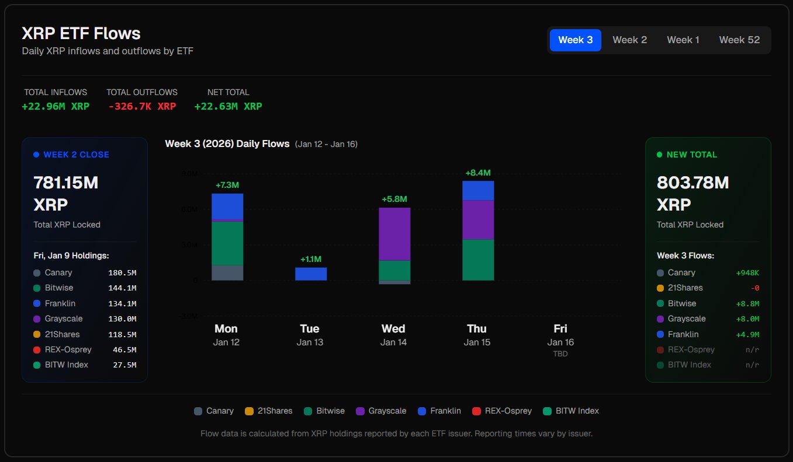The width and height of the screenshot is (793, 462).
Task: Toggle Canary series in the bottom legend
Action: click(214, 411)
